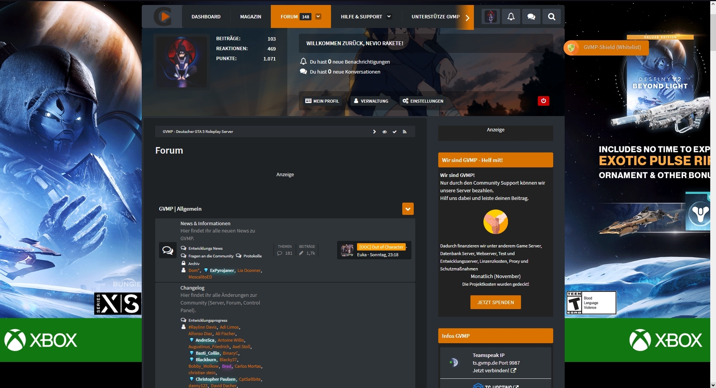Toggle hidden forums with the crossed-eye icon
The width and height of the screenshot is (716, 388).
pos(385,132)
